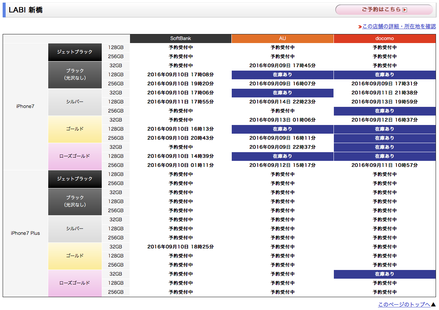Open the この店舗の詳細・所在地を確認 link
Image resolution: width=439 pixels, height=310 pixels.
(399, 26)
